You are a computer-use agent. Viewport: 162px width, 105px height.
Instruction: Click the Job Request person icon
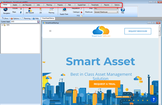30,10
